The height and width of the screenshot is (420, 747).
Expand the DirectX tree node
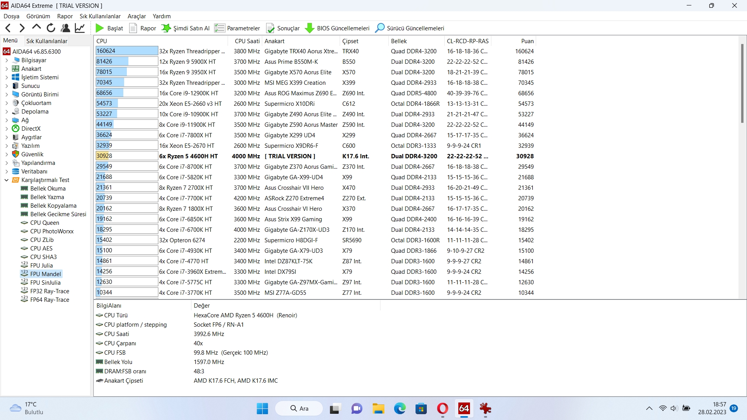7,129
